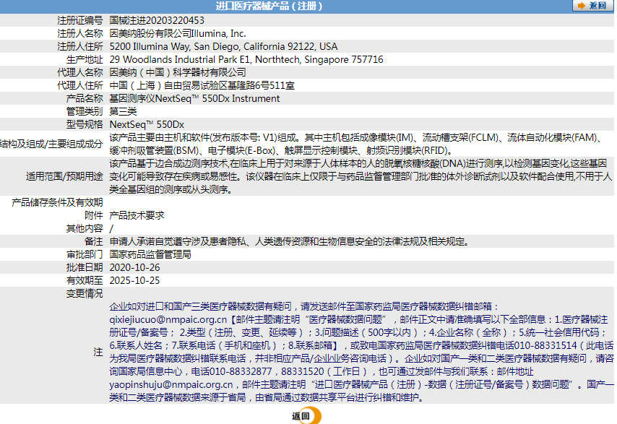Select registration number 国械注进20203220453

(157, 20)
